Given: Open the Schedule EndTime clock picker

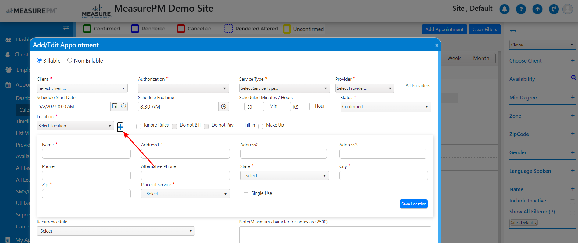Looking at the screenshot, I should pyautogui.click(x=223, y=106).
